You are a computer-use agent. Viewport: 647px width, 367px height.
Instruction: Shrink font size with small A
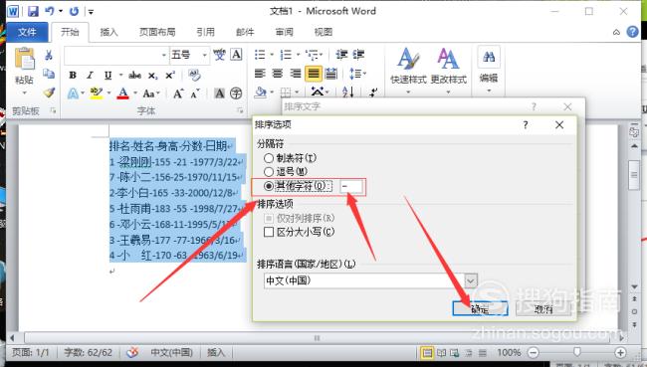point(195,93)
